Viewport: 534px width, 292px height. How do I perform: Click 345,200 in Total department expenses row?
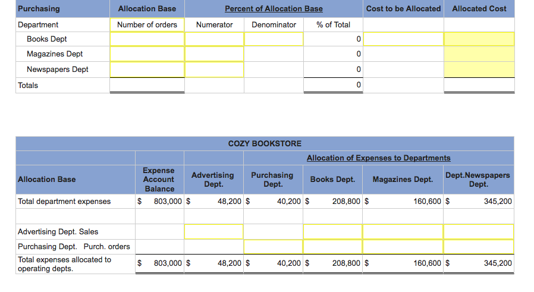click(x=498, y=202)
